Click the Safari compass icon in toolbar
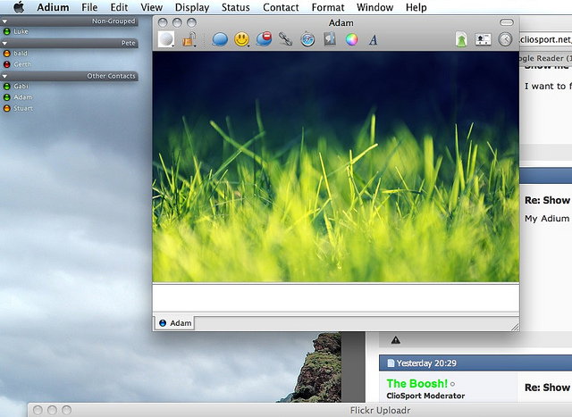The height and width of the screenshot is (417, 572). pos(307,39)
